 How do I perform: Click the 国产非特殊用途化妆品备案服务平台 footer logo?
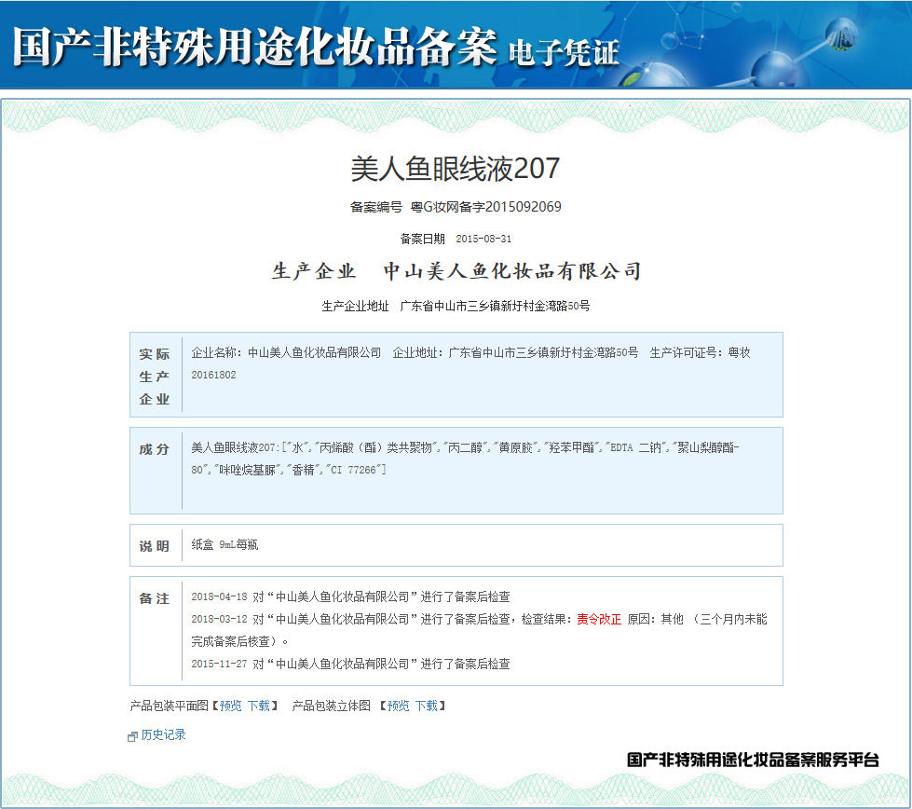pos(753,761)
